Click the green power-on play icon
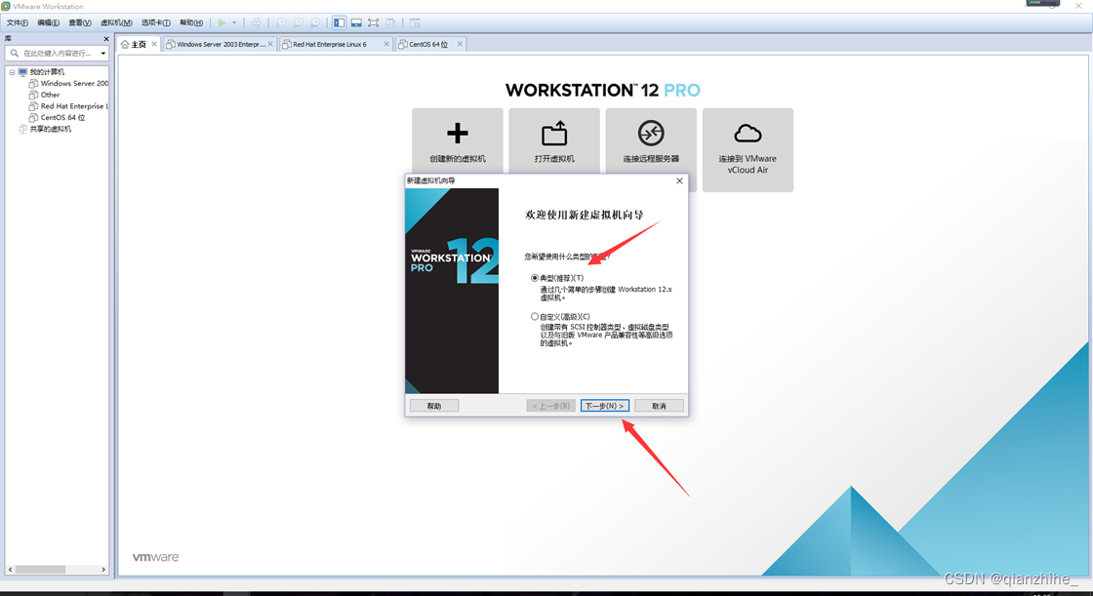1093x596 pixels. tap(222, 23)
